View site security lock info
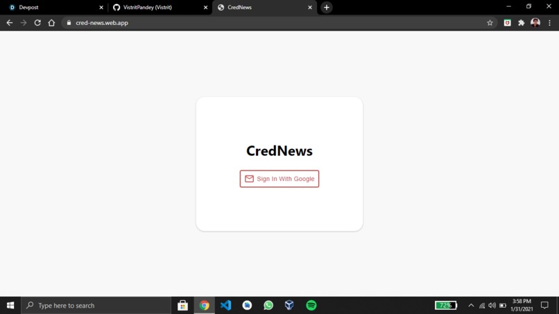559x314 pixels. [69, 23]
